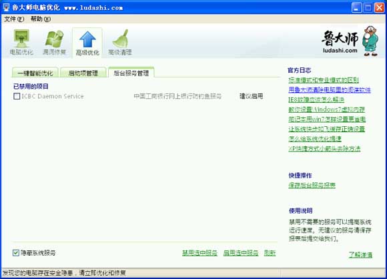Switch to the 启动项管理 tab
Viewport: 387px width, 279px height.
point(83,73)
